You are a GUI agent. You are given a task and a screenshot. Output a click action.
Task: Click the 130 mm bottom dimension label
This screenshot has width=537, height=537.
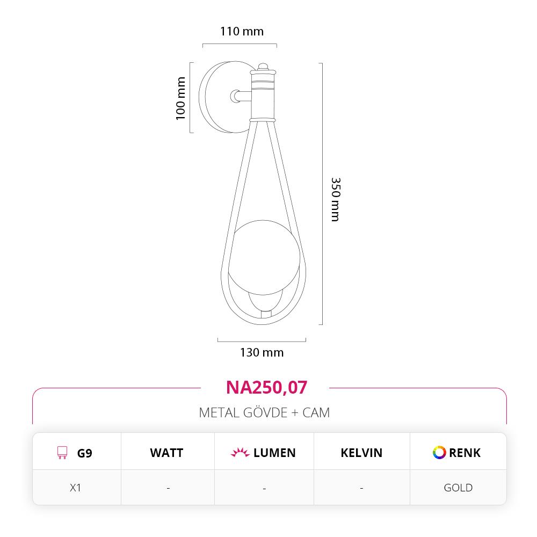click(x=262, y=352)
